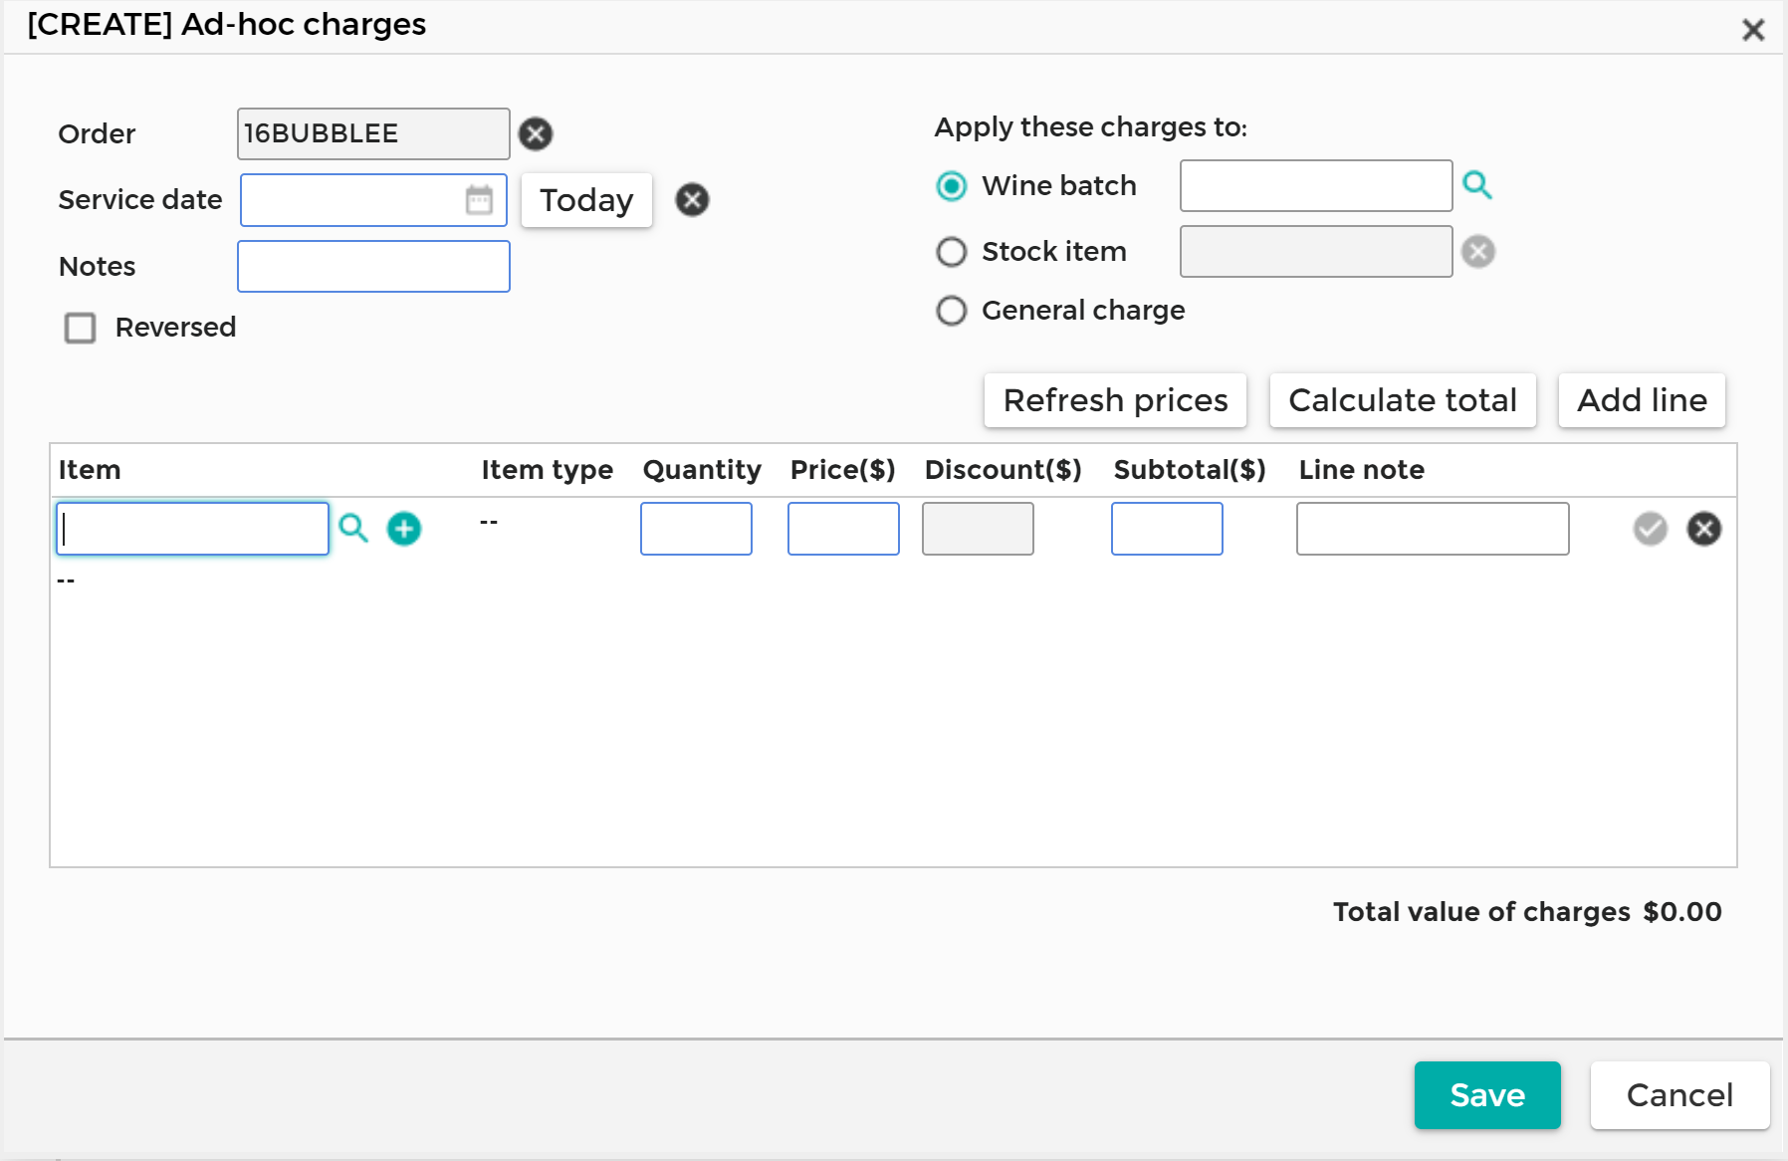Focus the Price($) input field
1788x1161 pixels.
[843, 529]
